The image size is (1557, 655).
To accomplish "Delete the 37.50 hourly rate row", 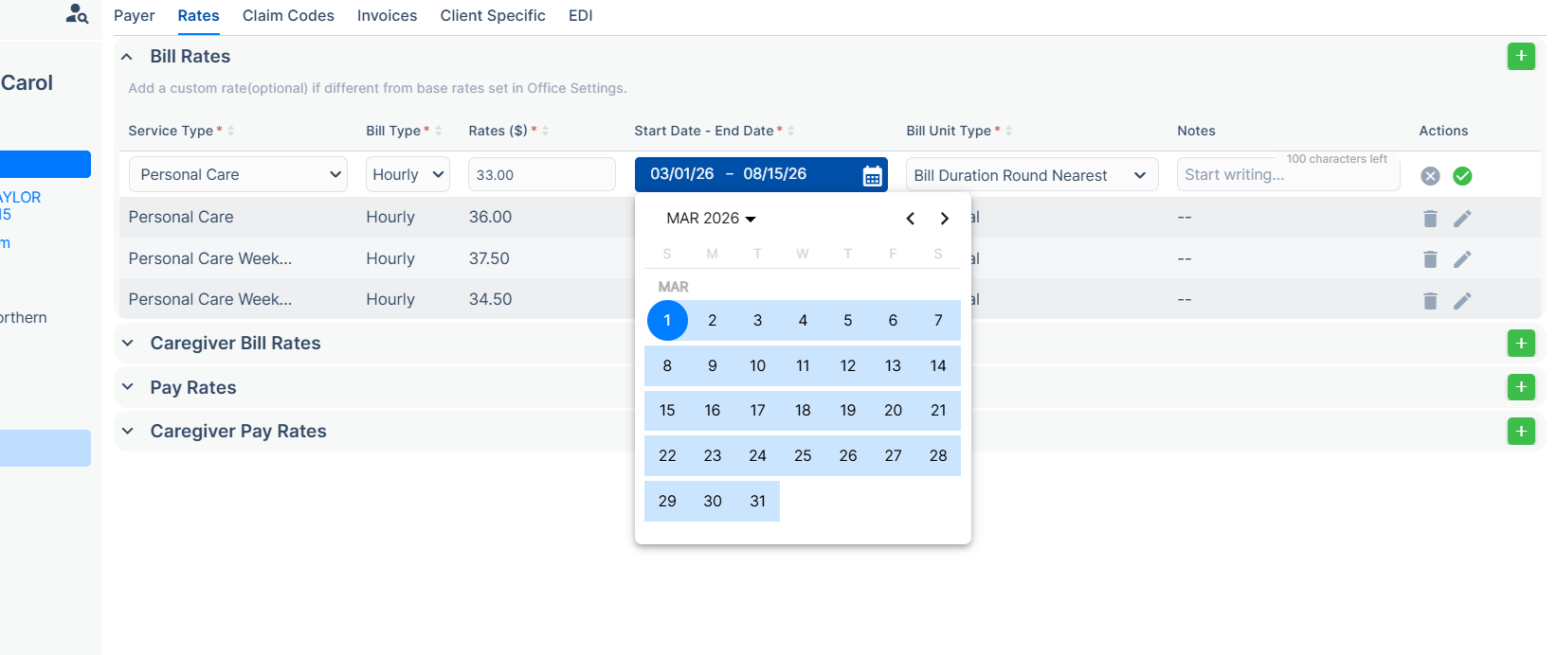I will click(1430, 259).
